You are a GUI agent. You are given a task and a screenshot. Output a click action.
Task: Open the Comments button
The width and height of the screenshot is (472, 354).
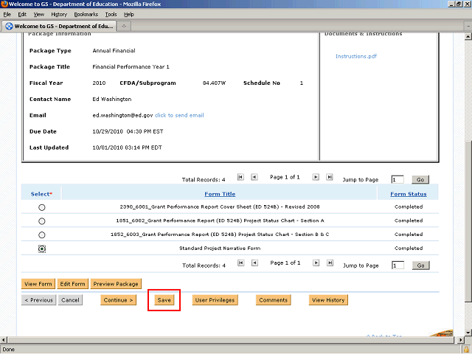point(274,300)
